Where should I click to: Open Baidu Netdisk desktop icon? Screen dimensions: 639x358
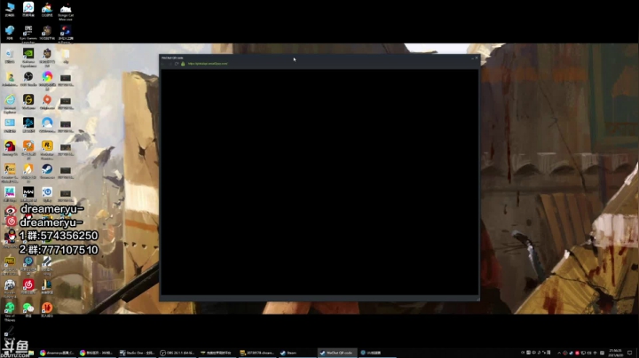tap(28, 10)
